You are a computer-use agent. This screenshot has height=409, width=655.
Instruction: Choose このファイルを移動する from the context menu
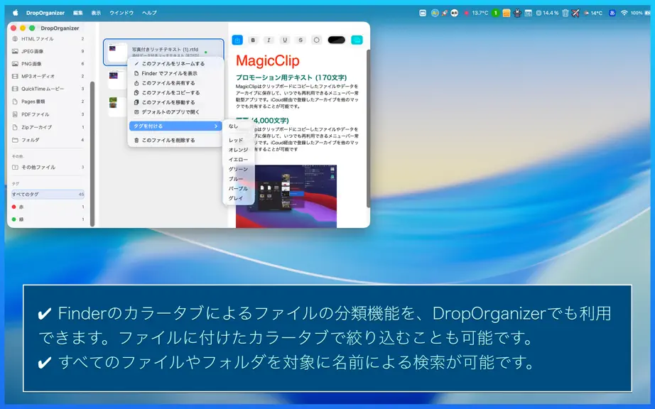(175, 102)
